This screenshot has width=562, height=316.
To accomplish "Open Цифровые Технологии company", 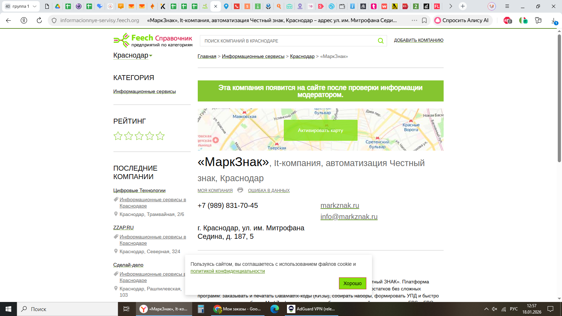I will coord(139,190).
